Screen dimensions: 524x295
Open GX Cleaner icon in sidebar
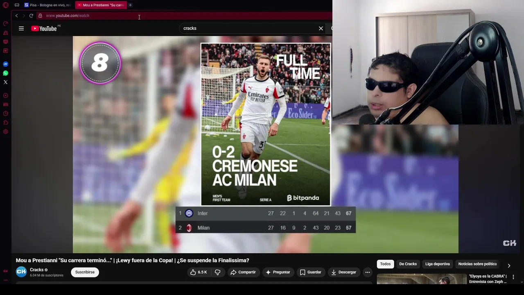point(5,32)
